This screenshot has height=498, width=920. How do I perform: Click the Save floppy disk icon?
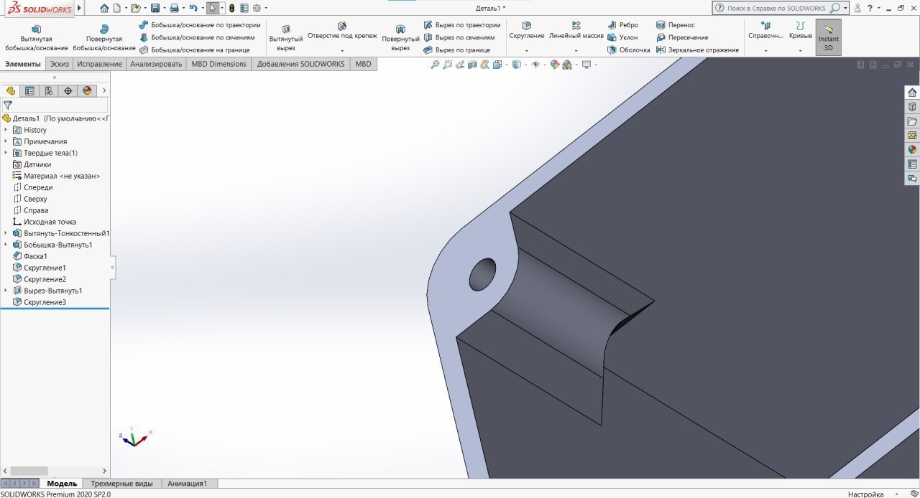click(155, 8)
